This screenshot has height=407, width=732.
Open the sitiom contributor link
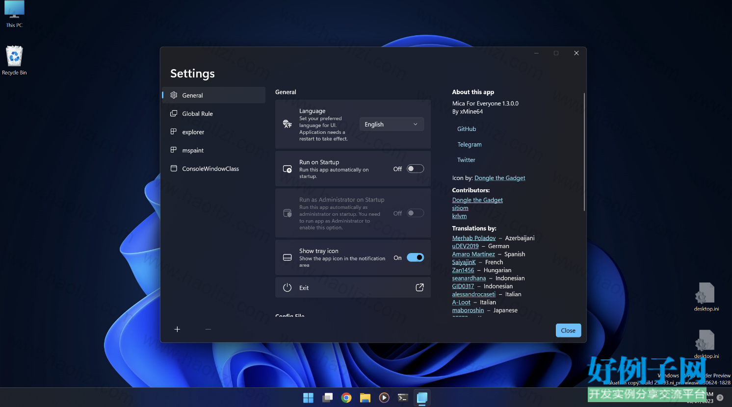(460, 208)
